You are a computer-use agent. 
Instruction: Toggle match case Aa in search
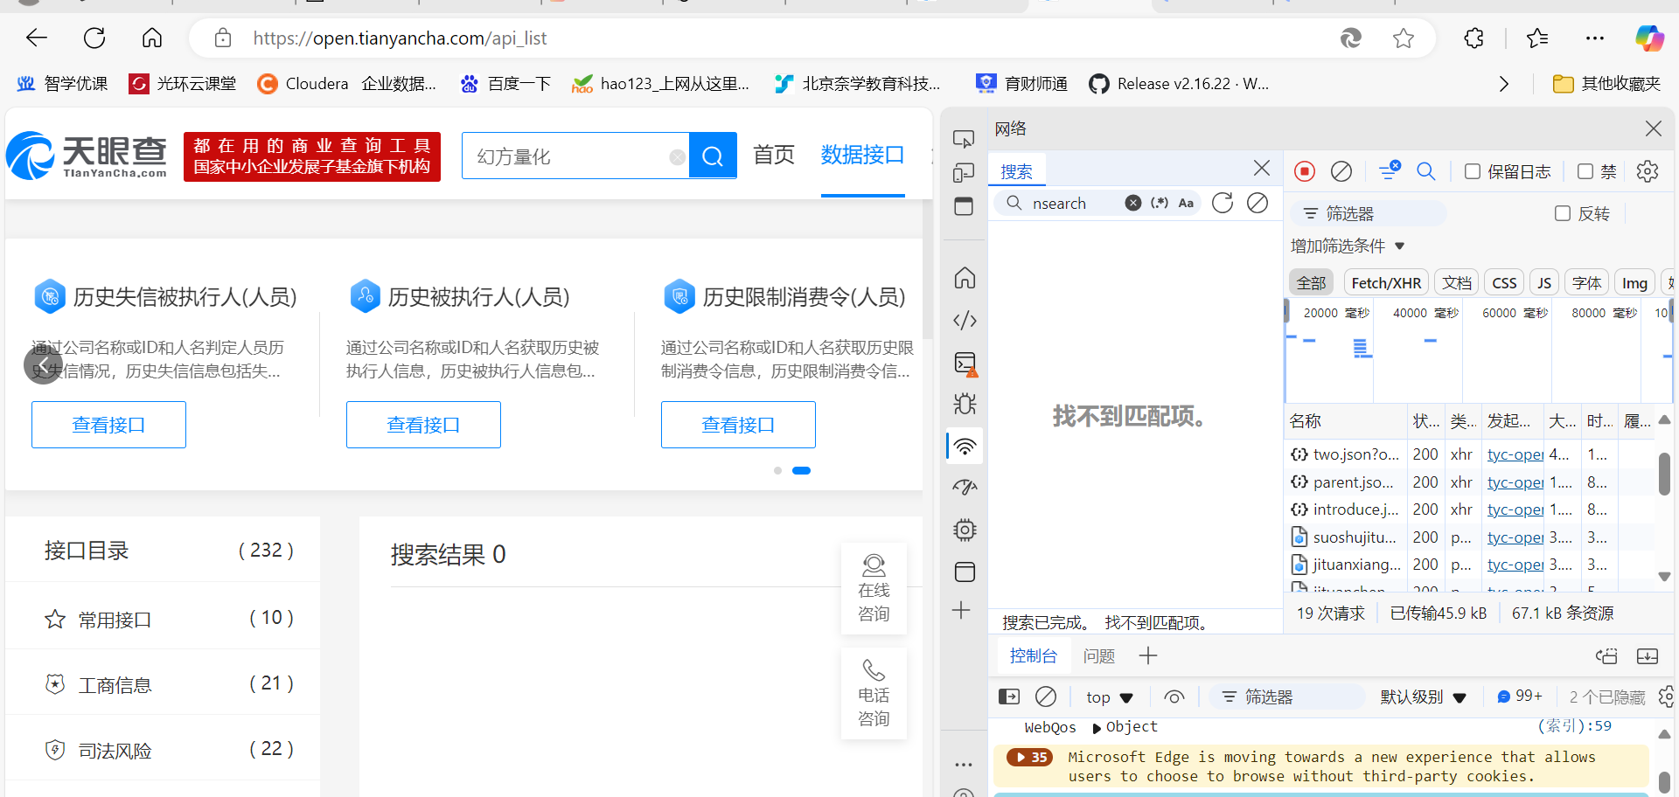[1186, 203]
